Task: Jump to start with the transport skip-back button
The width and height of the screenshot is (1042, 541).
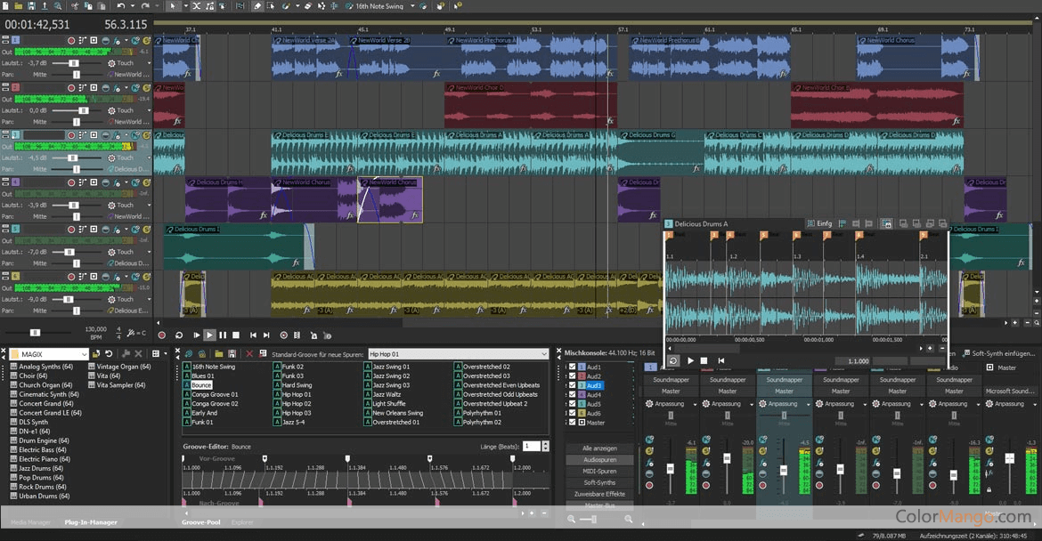Action: (x=253, y=335)
